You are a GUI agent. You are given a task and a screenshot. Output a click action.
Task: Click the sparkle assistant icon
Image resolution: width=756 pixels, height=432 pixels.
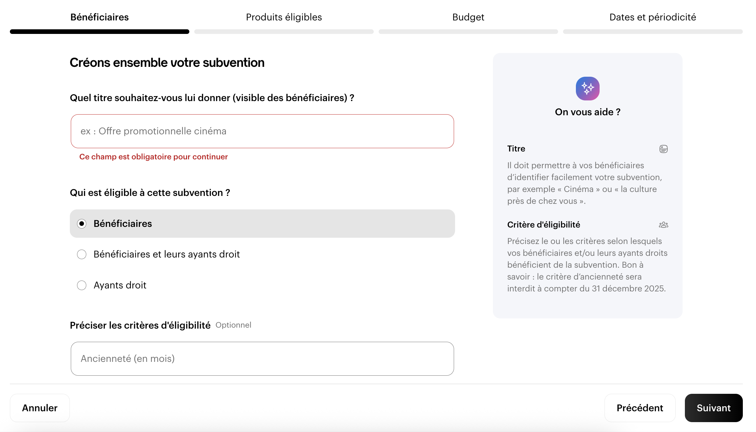[x=587, y=89]
